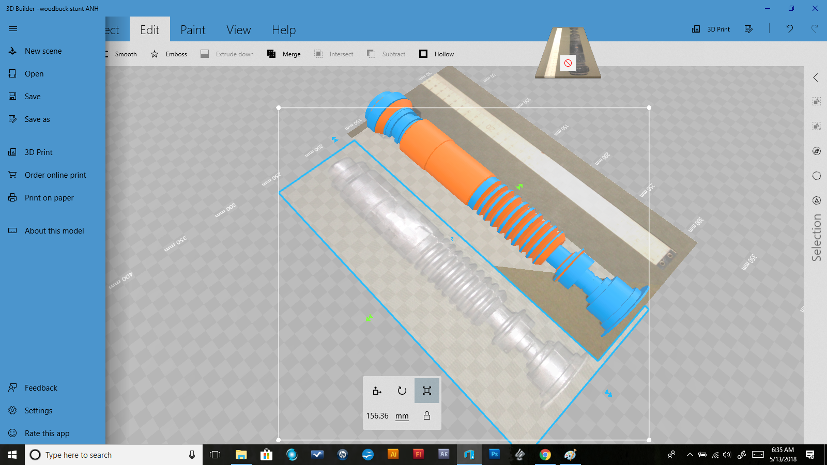Viewport: 827px width, 465px height.
Task: Select the Move tool icon
Action: [x=377, y=391]
